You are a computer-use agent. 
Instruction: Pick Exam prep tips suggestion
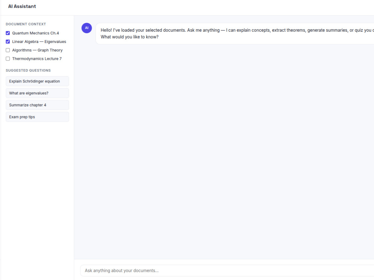(37, 117)
